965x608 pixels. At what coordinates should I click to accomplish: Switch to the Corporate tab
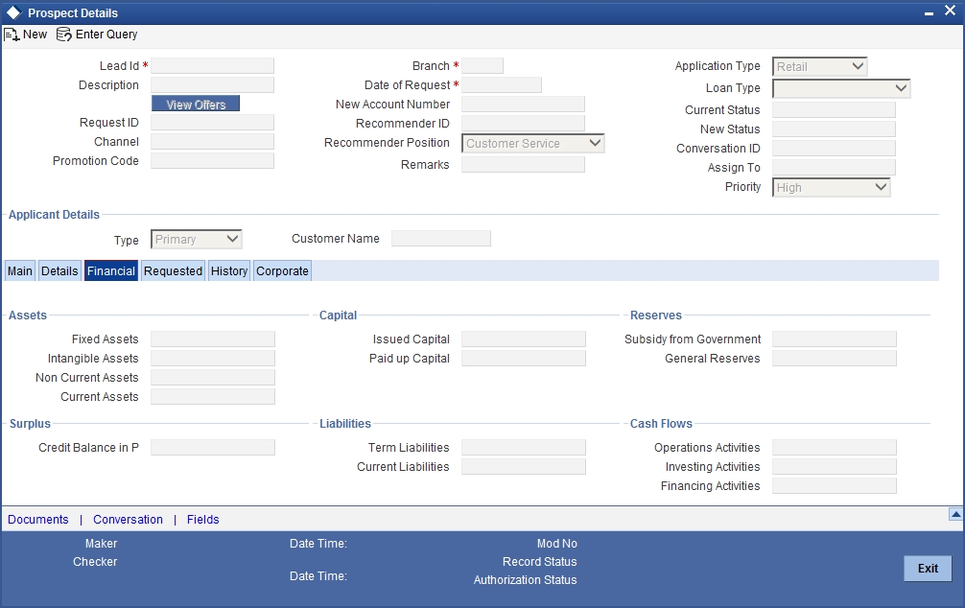pos(282,270)
